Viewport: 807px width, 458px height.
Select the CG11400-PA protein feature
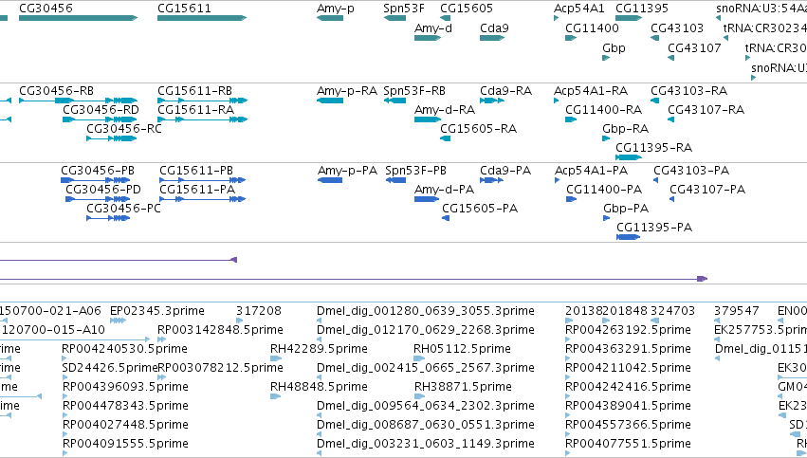coord(571,199)
